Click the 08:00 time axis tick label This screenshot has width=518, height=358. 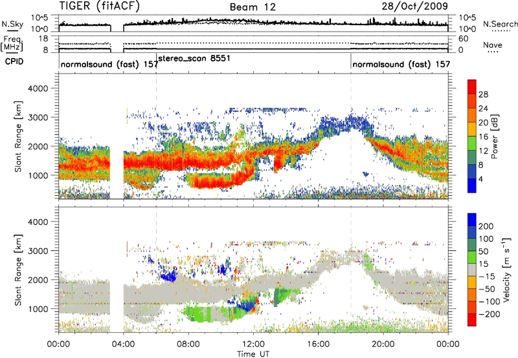pos(188,344)
